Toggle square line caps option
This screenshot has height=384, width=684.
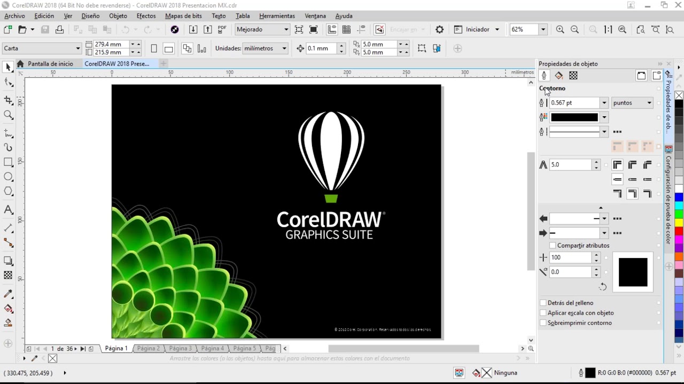[x=648, y=179]
